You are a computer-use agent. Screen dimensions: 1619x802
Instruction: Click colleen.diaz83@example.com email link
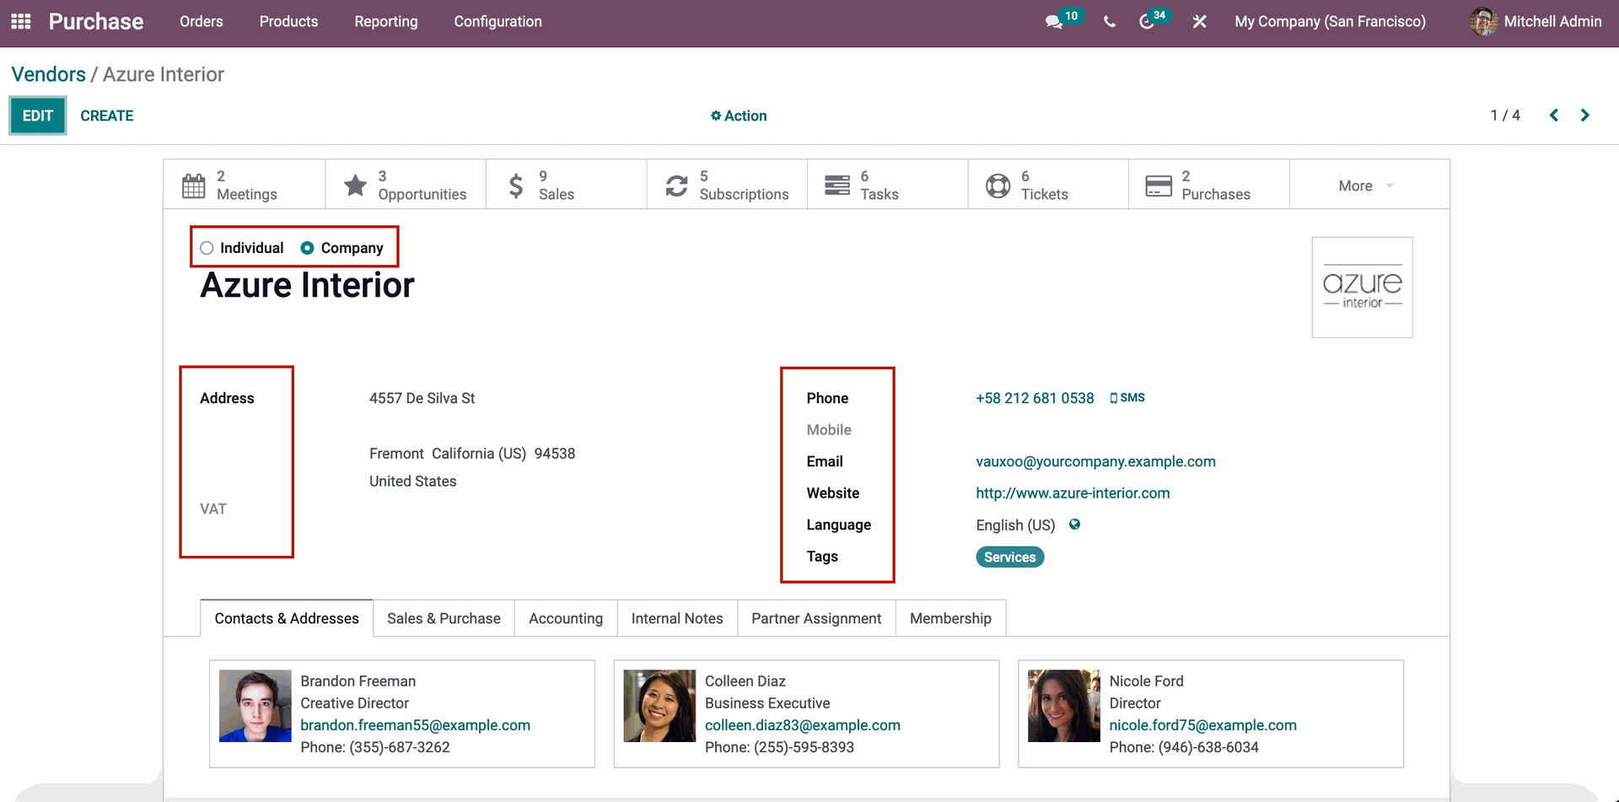click(803, 725)
